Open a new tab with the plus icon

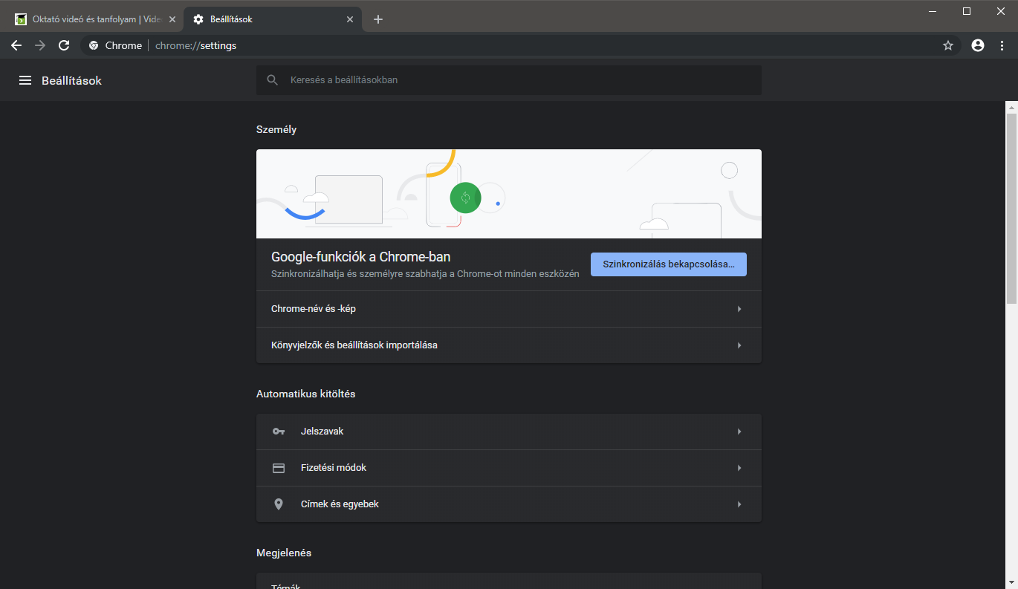(378, 19)
